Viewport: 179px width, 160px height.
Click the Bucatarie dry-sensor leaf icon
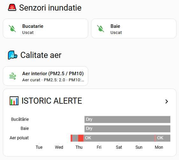pos(12,28)
